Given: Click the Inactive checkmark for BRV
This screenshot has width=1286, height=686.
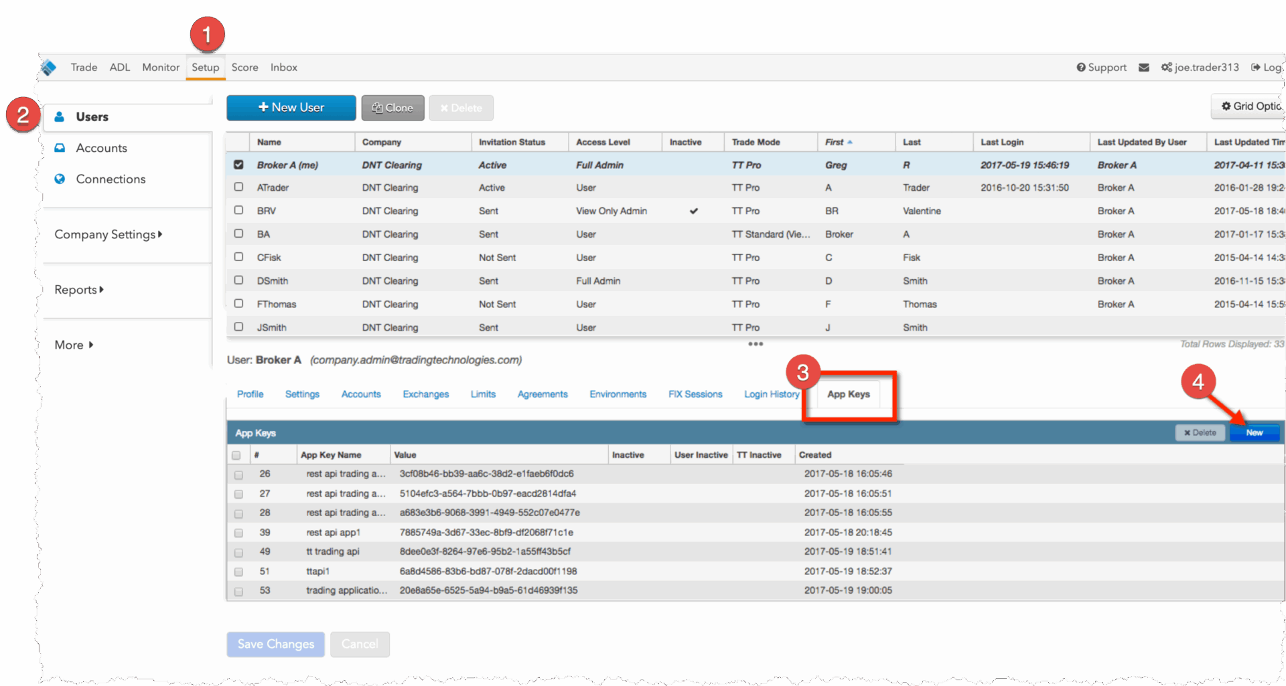Looking at the screenshot, I should [694, 211].
